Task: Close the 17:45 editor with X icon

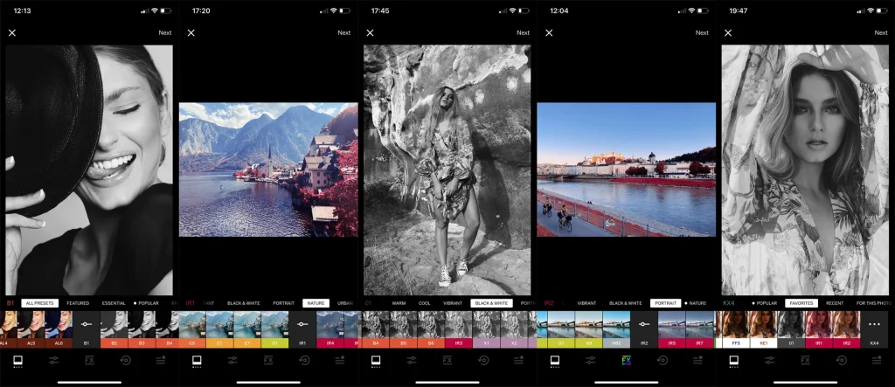Action: point(370,33)
